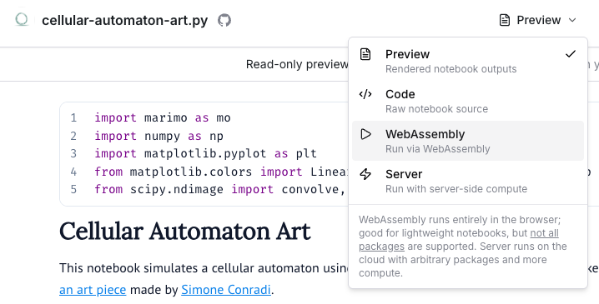The width and height of the screenshot is (599, 304).
Task: Select the Code menu option
Action: click(x=467, y=101)
